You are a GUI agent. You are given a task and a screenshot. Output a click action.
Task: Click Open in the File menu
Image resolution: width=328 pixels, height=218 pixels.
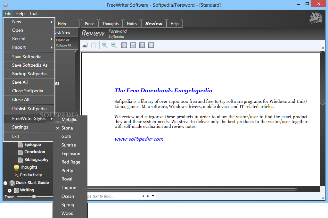[29, 30]
